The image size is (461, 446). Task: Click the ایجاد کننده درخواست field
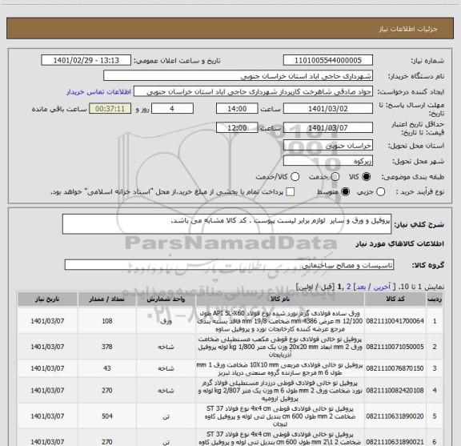point(253,92)
